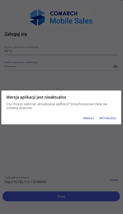Image resolution: width=123 pixels, height=214 pixels.
Task: Click the Hasło operatora mobilnego label
Action: pos(21,62)
